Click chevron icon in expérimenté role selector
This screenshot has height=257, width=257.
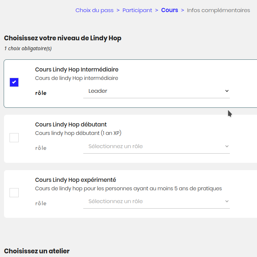point(227,201)
